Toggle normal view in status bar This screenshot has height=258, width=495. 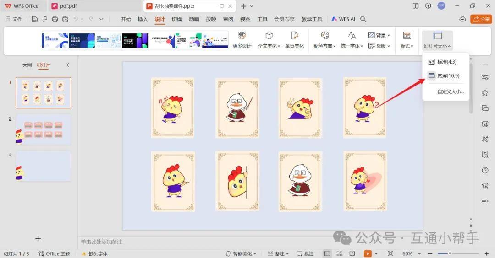pos(327,253)
